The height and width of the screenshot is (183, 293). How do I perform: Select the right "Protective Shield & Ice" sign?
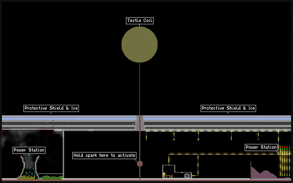tap(228, 108)
